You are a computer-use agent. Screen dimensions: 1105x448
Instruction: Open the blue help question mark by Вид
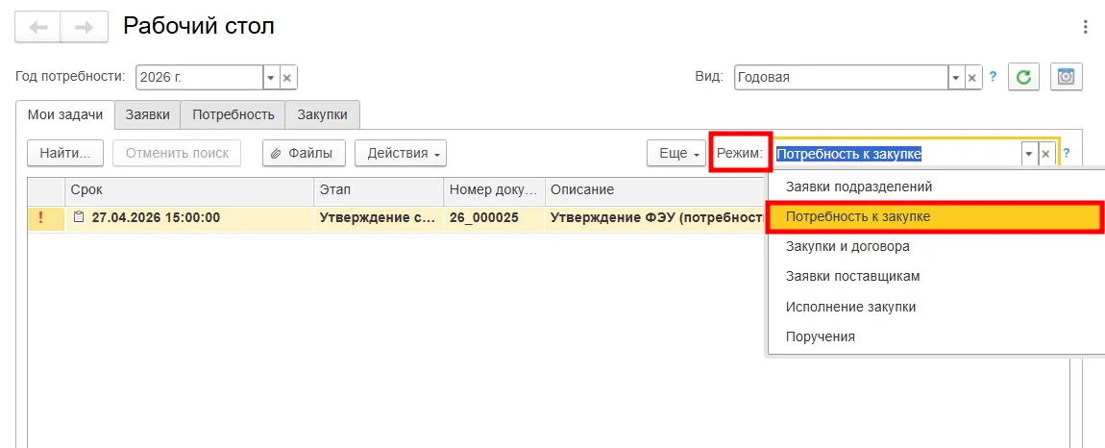993,77
